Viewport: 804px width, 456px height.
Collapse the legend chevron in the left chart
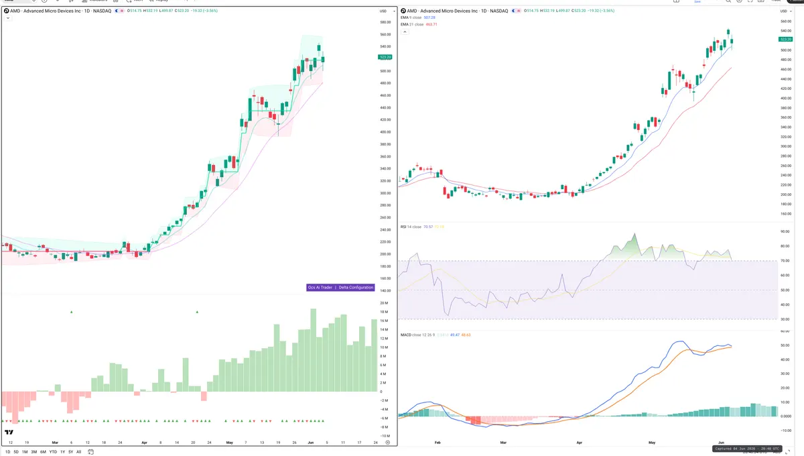pyautogui.click(x=7, y=18)
